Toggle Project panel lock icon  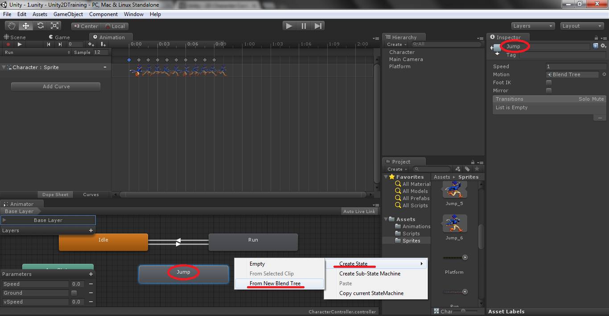point(473,162)
